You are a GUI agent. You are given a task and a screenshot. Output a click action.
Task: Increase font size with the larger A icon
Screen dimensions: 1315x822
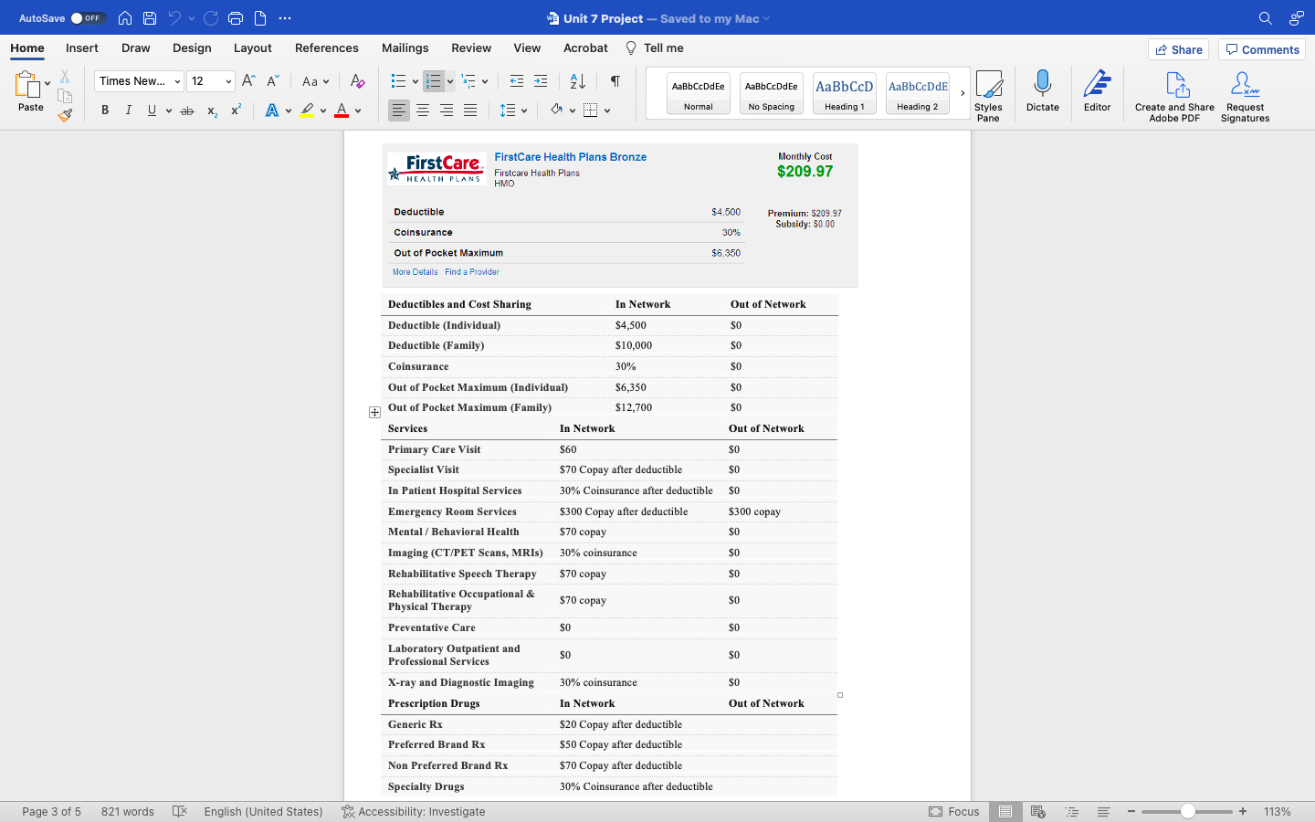pyautogui.click(x=248, y=81)
